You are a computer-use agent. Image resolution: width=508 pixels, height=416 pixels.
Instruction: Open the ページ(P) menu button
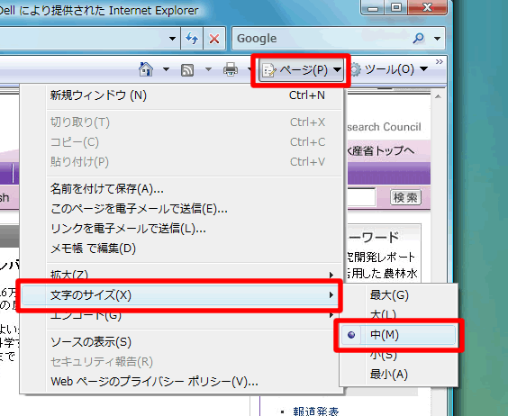coord(301,70)
